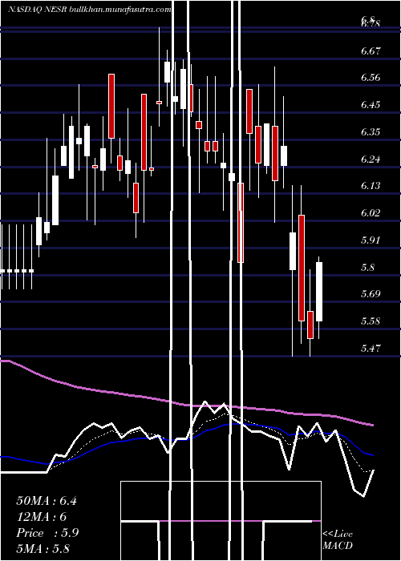Click the <<Live MACD label
Image resolution: width=401 pixels, height=561 pixels.
338,540
